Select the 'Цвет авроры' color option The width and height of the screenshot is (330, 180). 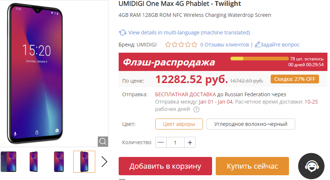[x=179, y=124]
